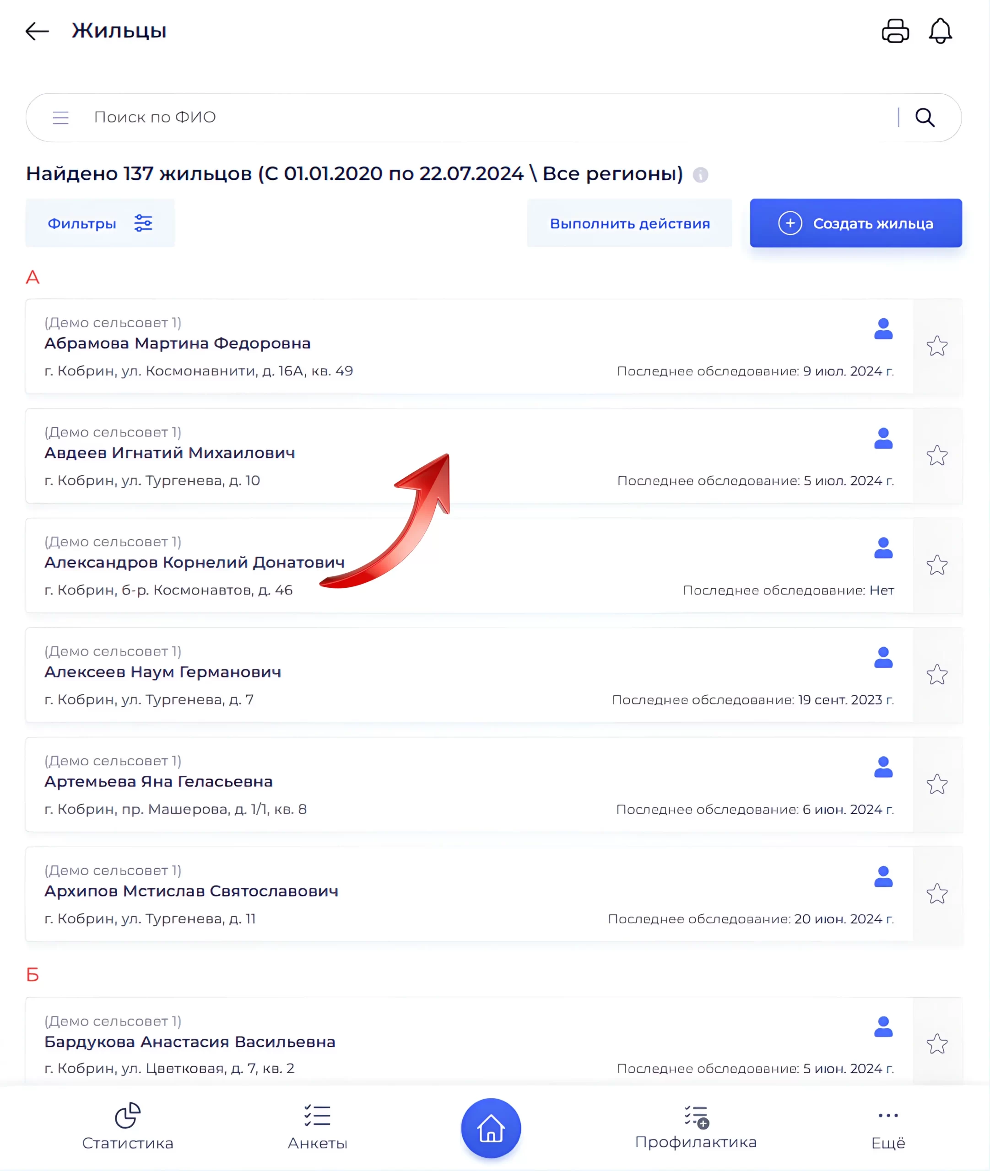The width and height of the screenshot is (990, 1171).
Task: Go back with the arrow icon
Action: click(x=37, y=31)
